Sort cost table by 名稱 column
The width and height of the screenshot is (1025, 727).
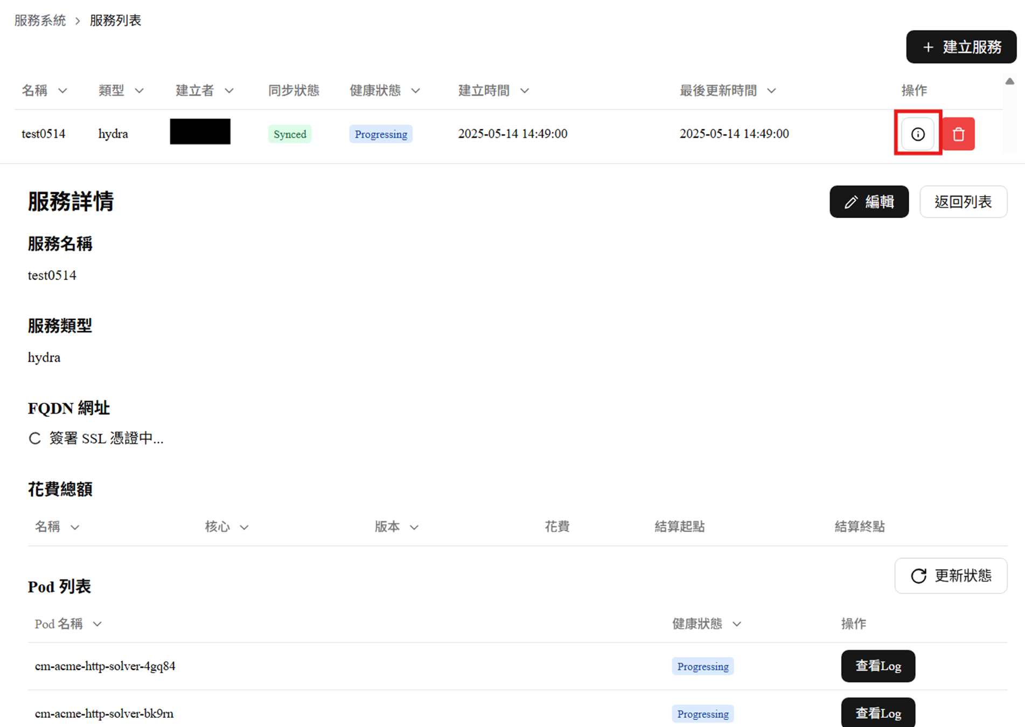coord(75,527)
